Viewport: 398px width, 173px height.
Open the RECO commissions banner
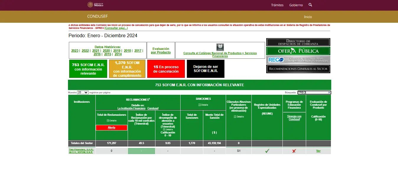tap(298, 60)
